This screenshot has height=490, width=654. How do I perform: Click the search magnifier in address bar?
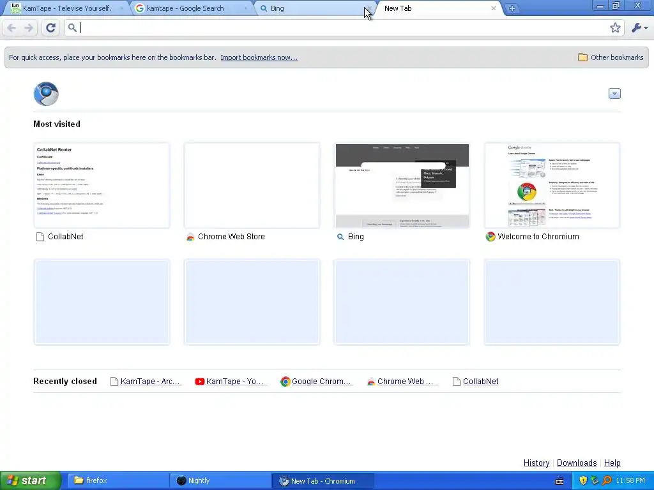[72, 28]
